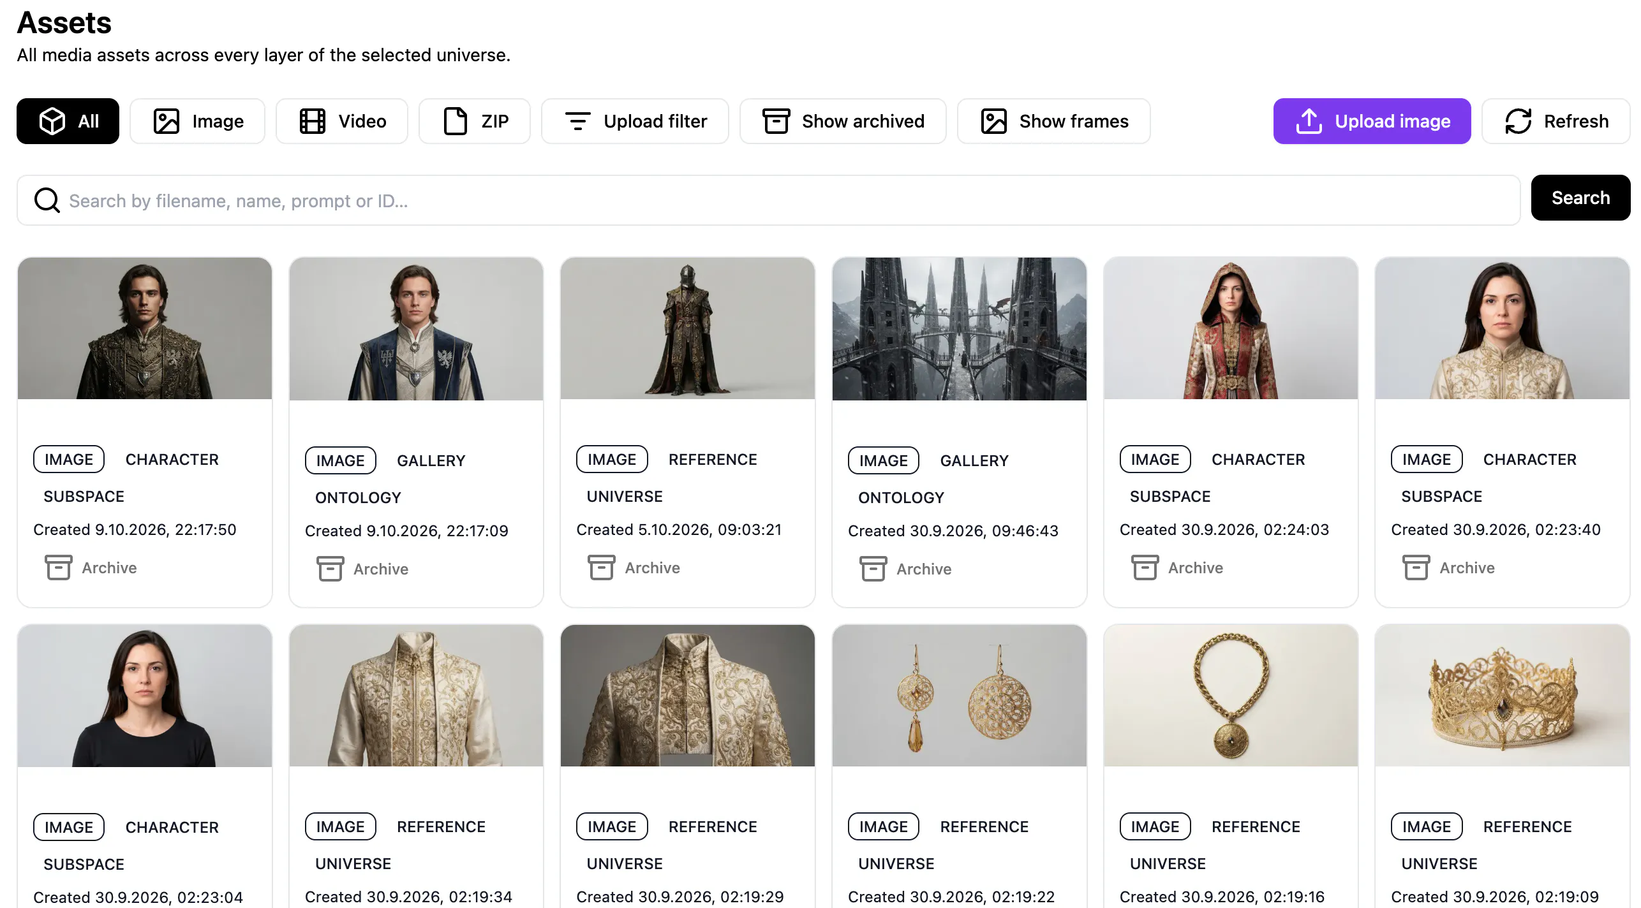Click the Upload image button
The image size is (1641, 908).
point(1372,121)
